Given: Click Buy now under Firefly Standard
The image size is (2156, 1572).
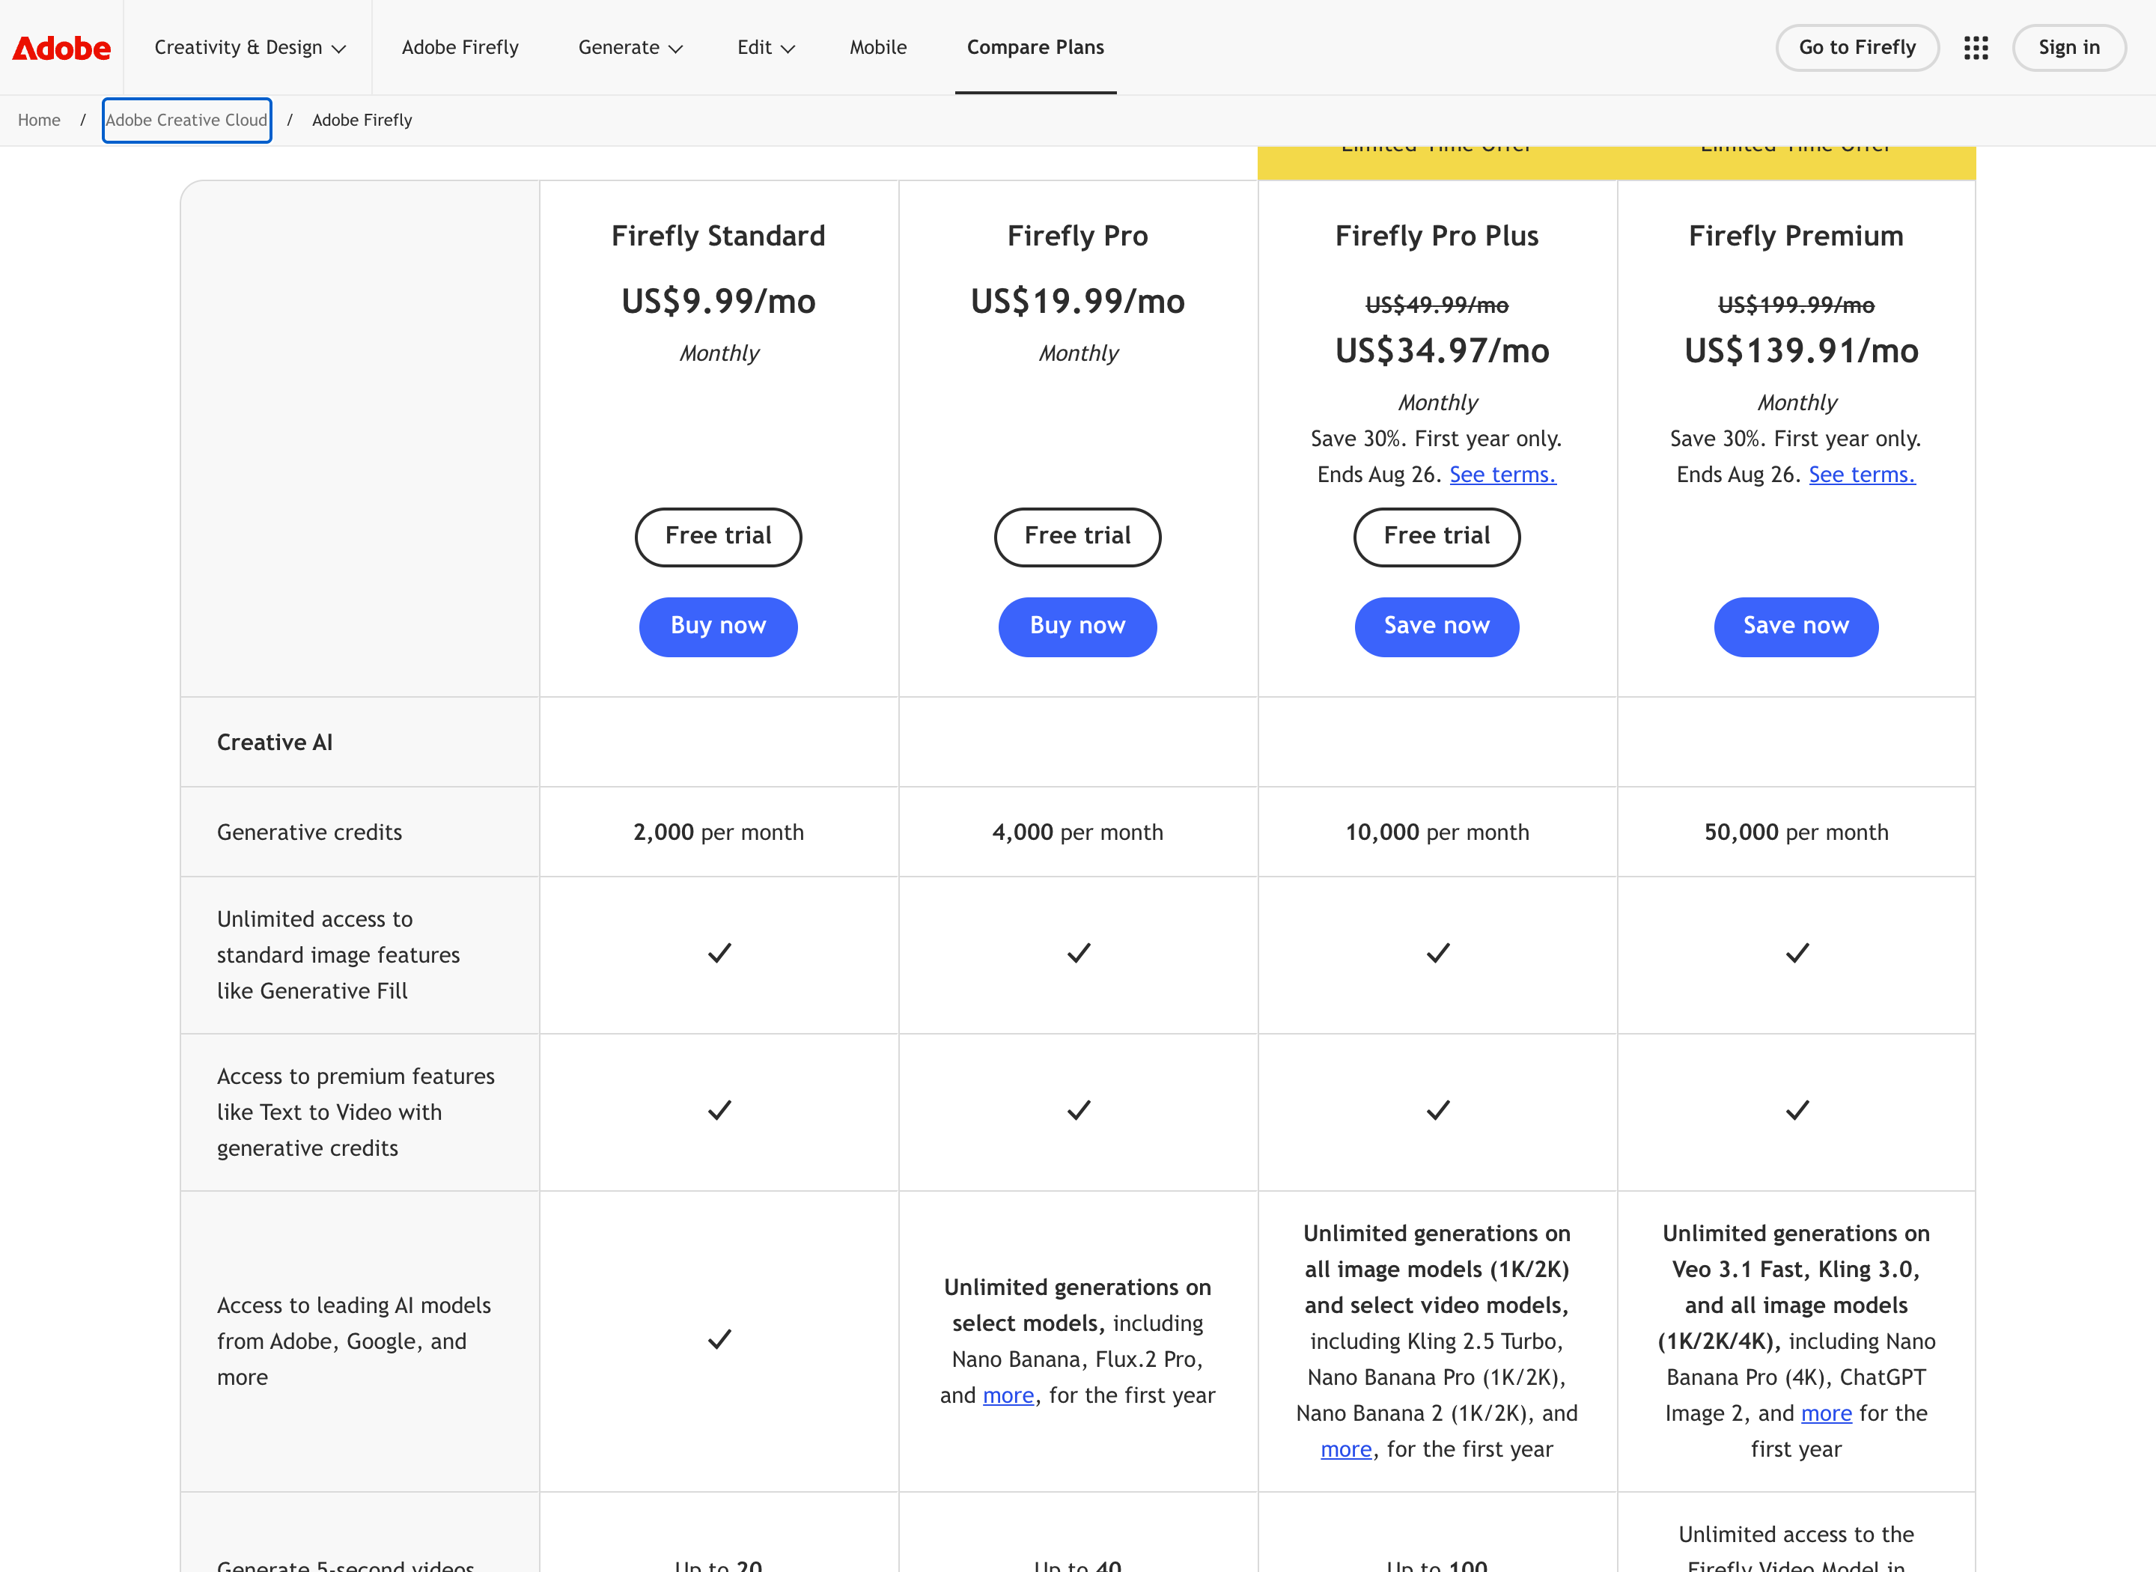Looking at the screenshot, I should [719, 626].
